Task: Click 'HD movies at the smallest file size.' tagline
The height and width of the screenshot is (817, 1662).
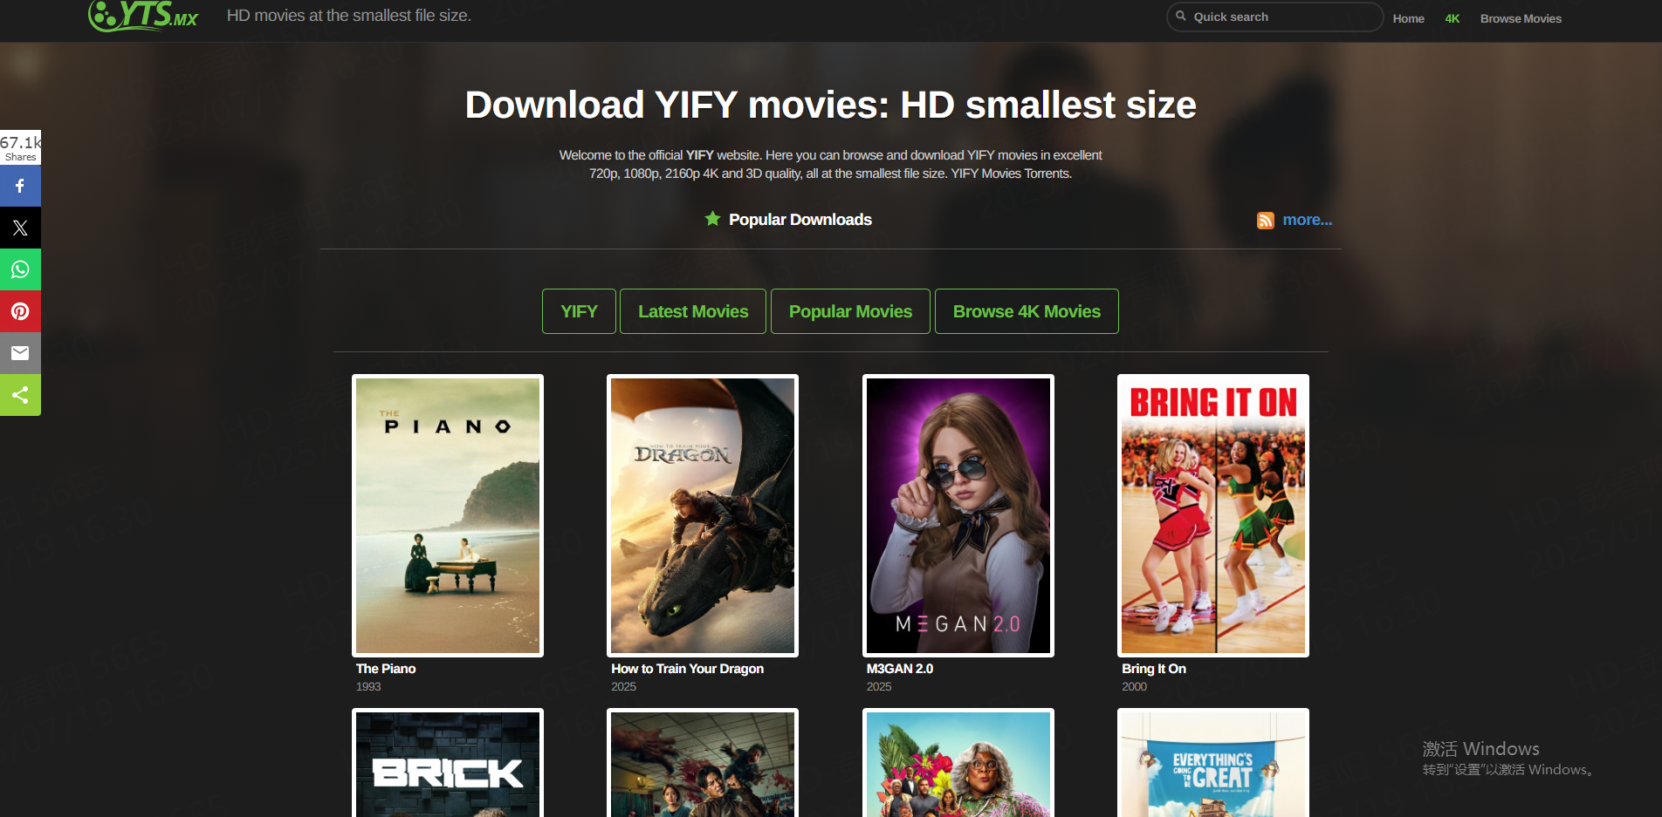Action: 349,16
